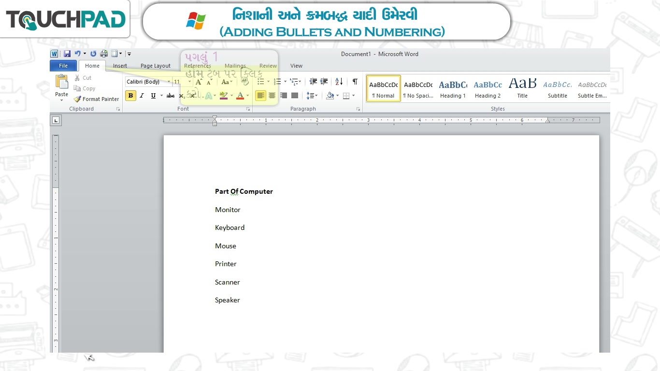Toggle Center alignment
The height and width of the screenshot is (371, 660).
[272, 96]
